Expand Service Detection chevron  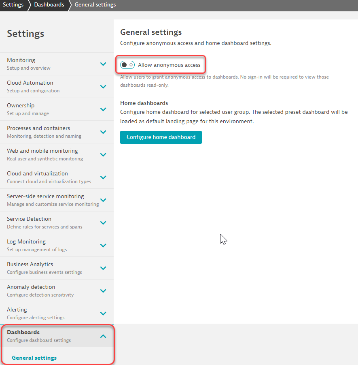tap(103, 223)
